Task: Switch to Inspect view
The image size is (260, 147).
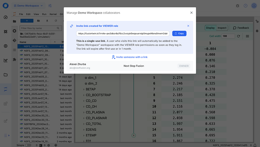Action: click(222, 28)
